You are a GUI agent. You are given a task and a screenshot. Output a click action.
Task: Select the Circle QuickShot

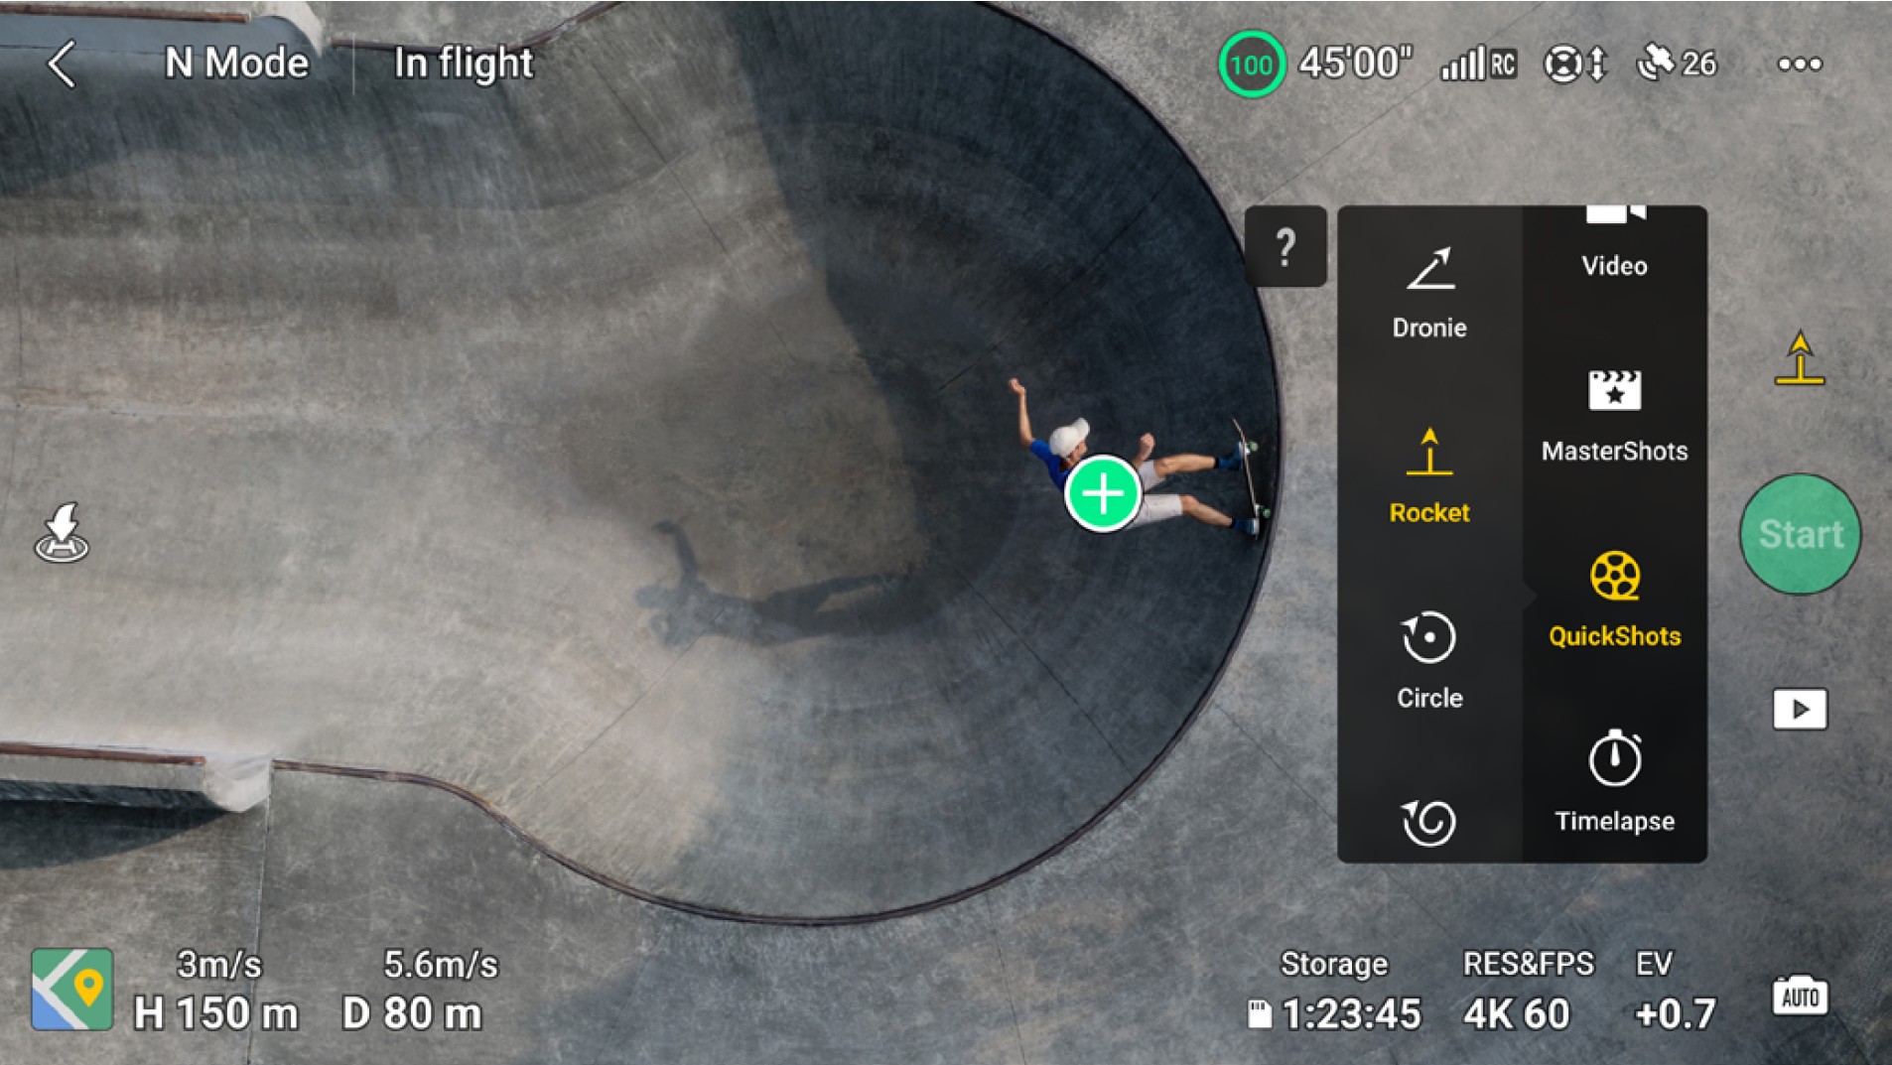1429,662
